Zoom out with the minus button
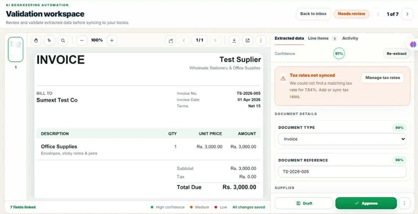The height and width of the screenshot is (214, 418). pyautogui.click(x=82, y=40)
